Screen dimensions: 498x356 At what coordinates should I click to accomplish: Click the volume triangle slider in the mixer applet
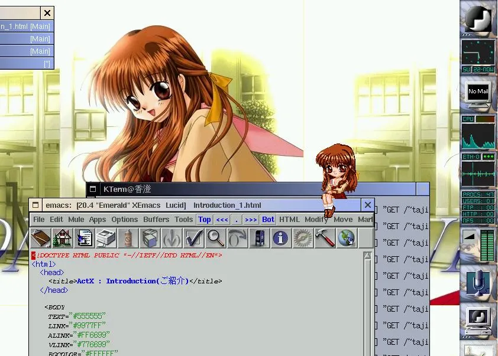[x=470, y=236]
